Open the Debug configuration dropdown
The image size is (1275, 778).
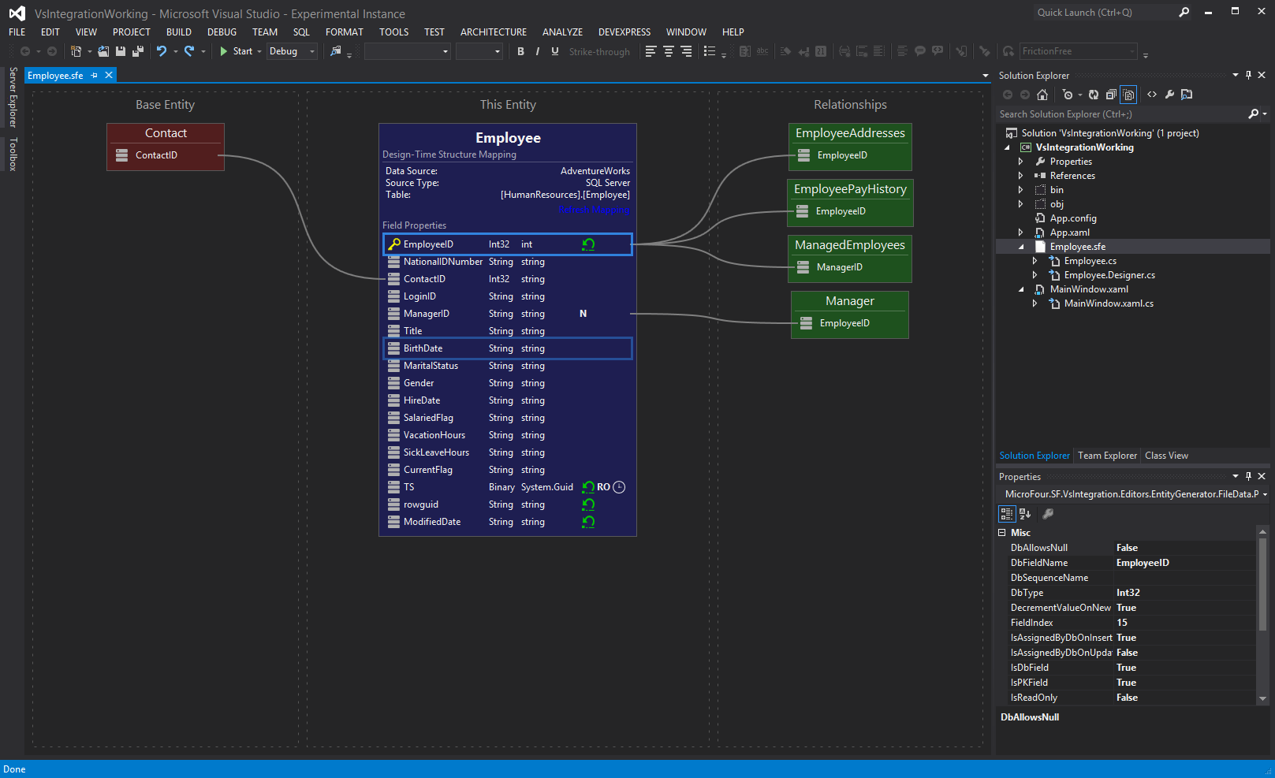292,51
